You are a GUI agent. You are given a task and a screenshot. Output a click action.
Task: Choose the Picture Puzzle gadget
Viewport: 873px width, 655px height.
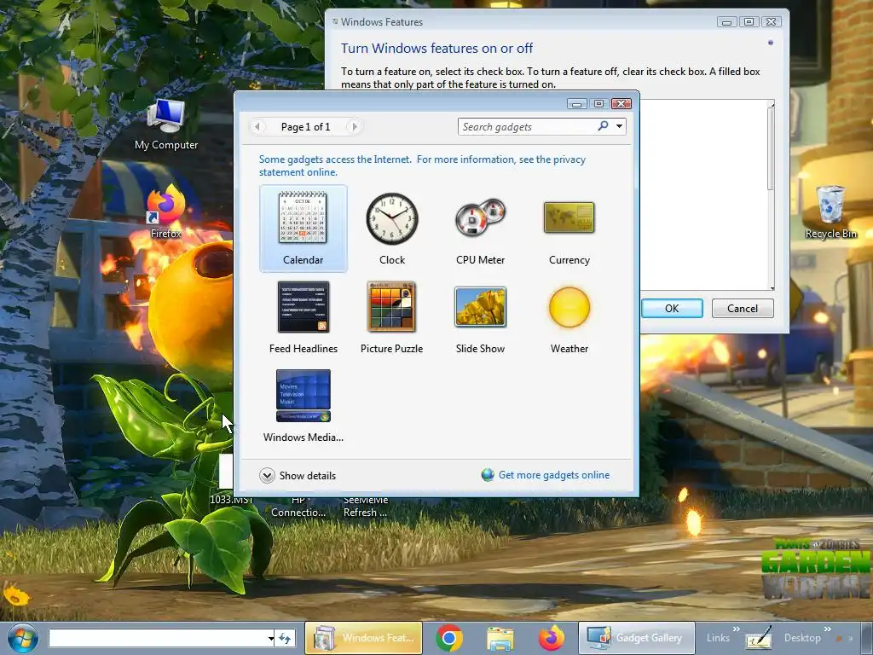[392, 317]
